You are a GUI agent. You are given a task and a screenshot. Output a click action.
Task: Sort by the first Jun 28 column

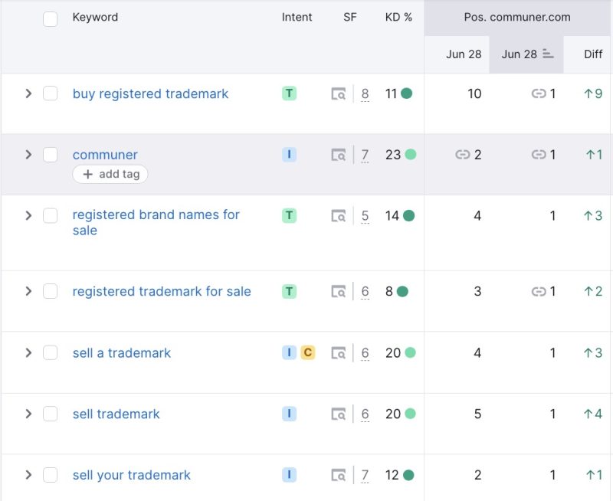(464, 54)
